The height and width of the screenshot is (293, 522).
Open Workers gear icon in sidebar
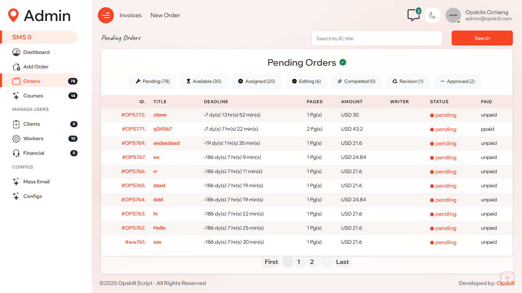[16, 139]
